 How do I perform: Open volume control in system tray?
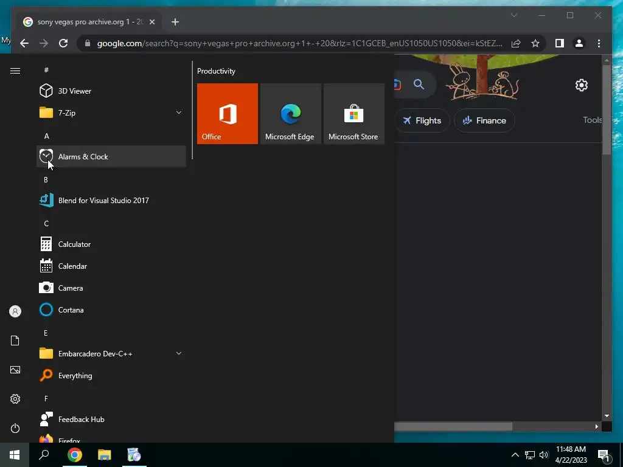point(544,455)
